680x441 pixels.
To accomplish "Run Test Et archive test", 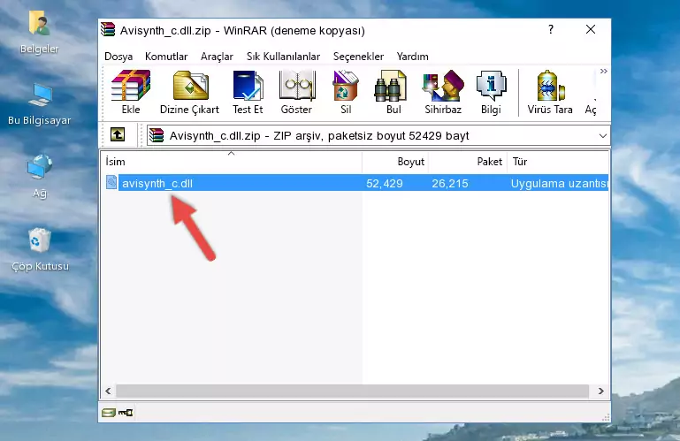I will tap(248, 86).
